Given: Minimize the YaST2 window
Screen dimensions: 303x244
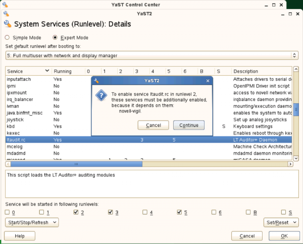Looking at the screenshot, I should 283,14.
